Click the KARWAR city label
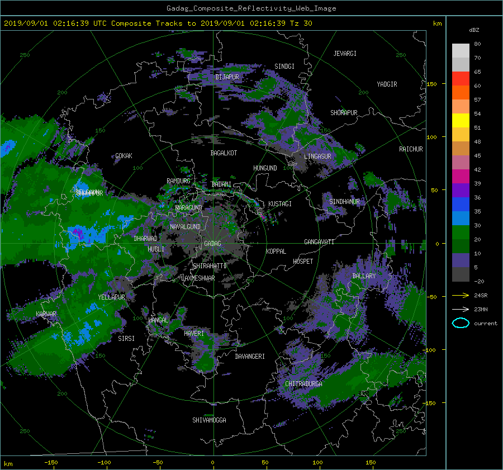 click(46, 314)
